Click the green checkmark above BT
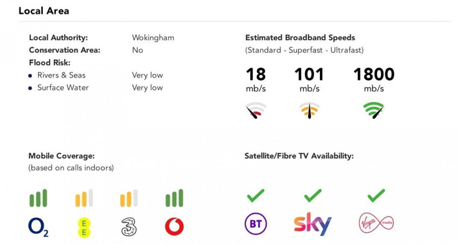This screenshot has height=244, width=458. point(255,196)
